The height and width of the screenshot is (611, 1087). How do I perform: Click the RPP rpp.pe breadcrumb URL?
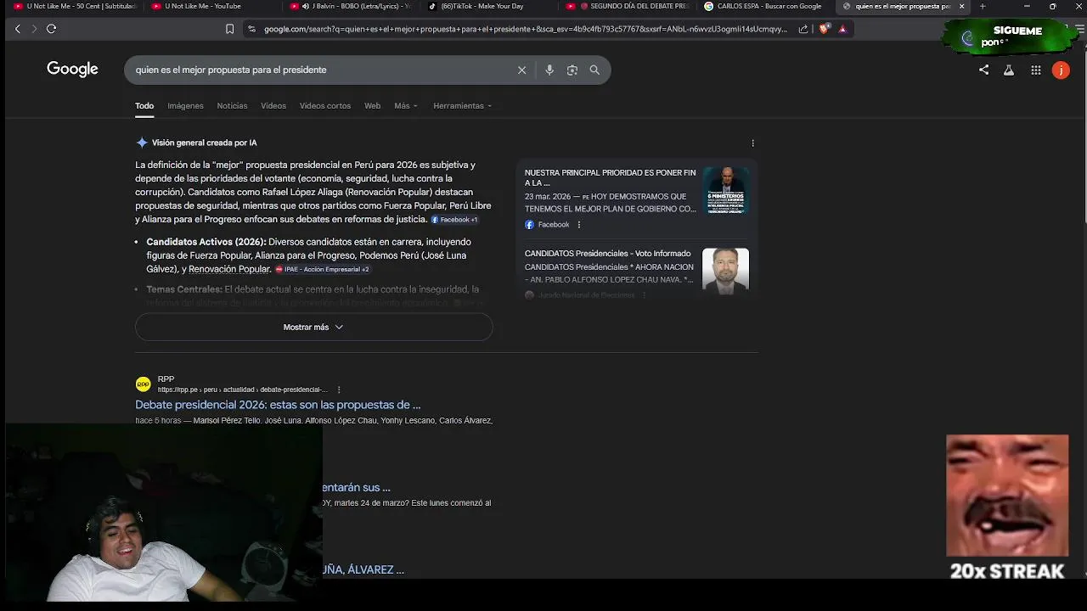tap(242, 390)
